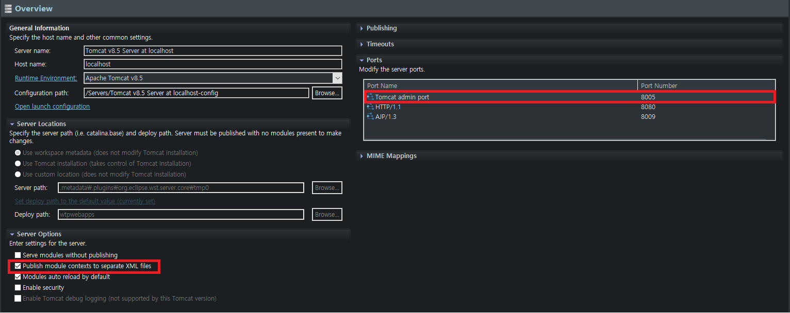The height and width of the screenshot is (313, 790).
Task: Toggle Publish module contexts to separate XML files
Action: coord(18,266)
